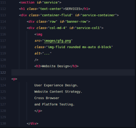
Task: Place cursor on empty line 122
Action: [73, 72]
